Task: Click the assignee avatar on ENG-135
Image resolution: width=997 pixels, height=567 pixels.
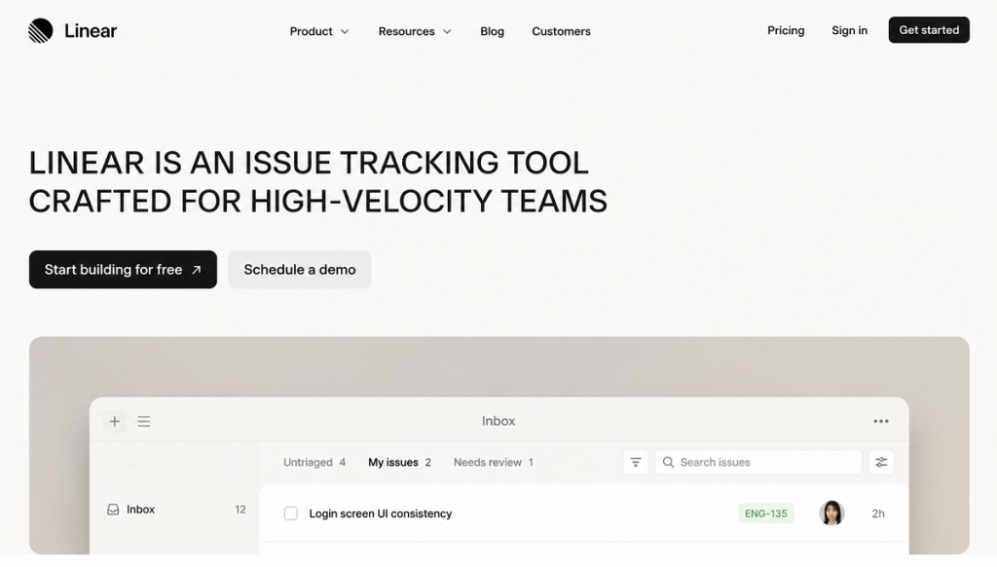Action: point(831,512)
